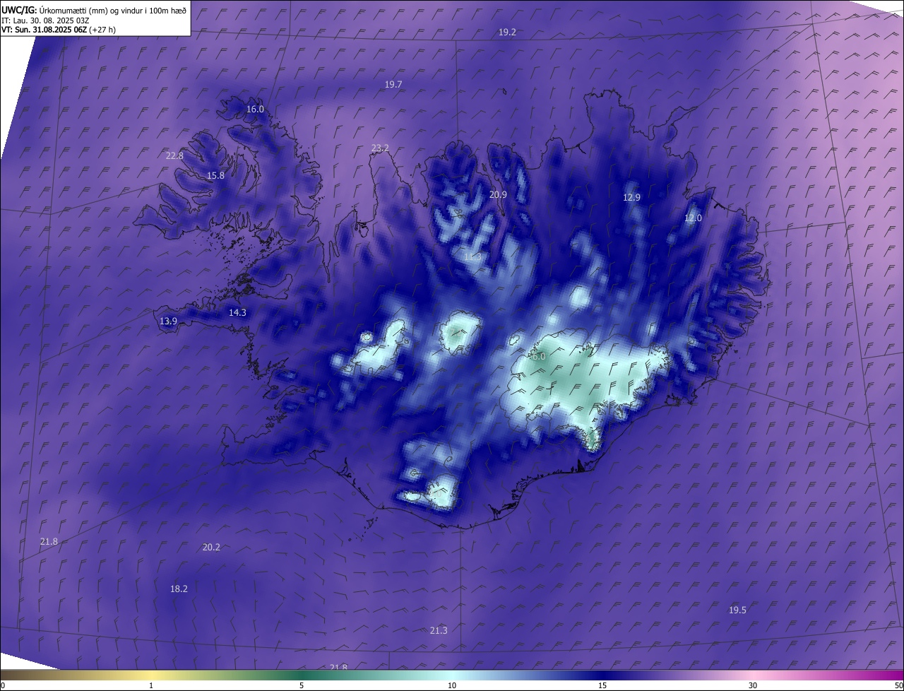
Task: Click the 19.5 value label
Action: 737,610
